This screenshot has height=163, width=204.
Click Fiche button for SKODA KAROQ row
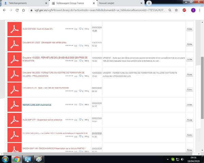189,150
